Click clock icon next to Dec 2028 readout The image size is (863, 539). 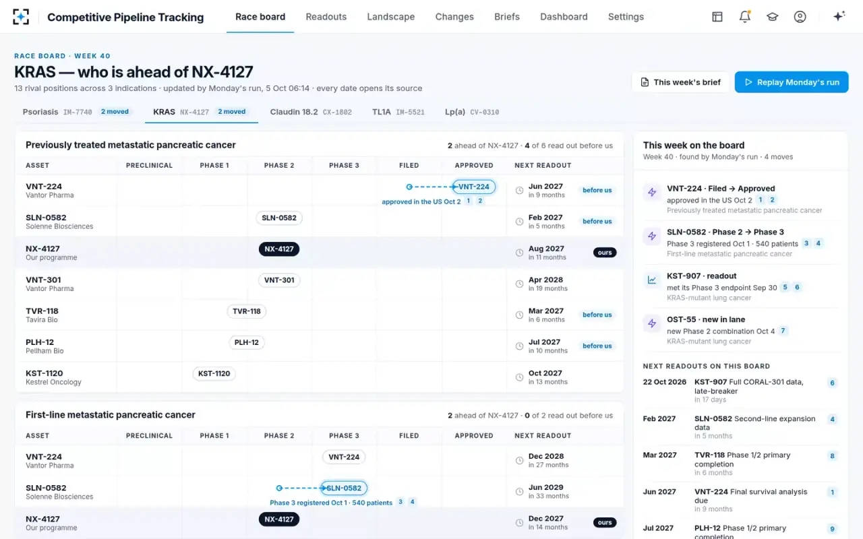pyautogui.click(x=519, y=461)
